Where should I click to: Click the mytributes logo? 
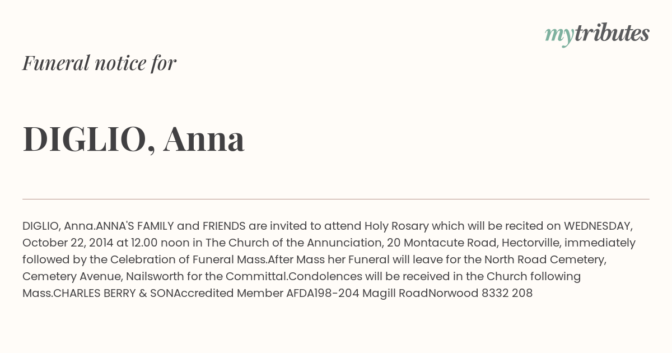coord(597,34)
